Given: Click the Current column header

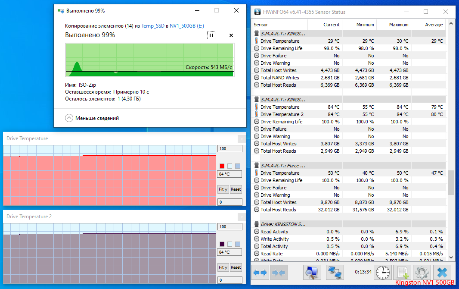Looking at the screenshot, I should click(x=325, y=25).
